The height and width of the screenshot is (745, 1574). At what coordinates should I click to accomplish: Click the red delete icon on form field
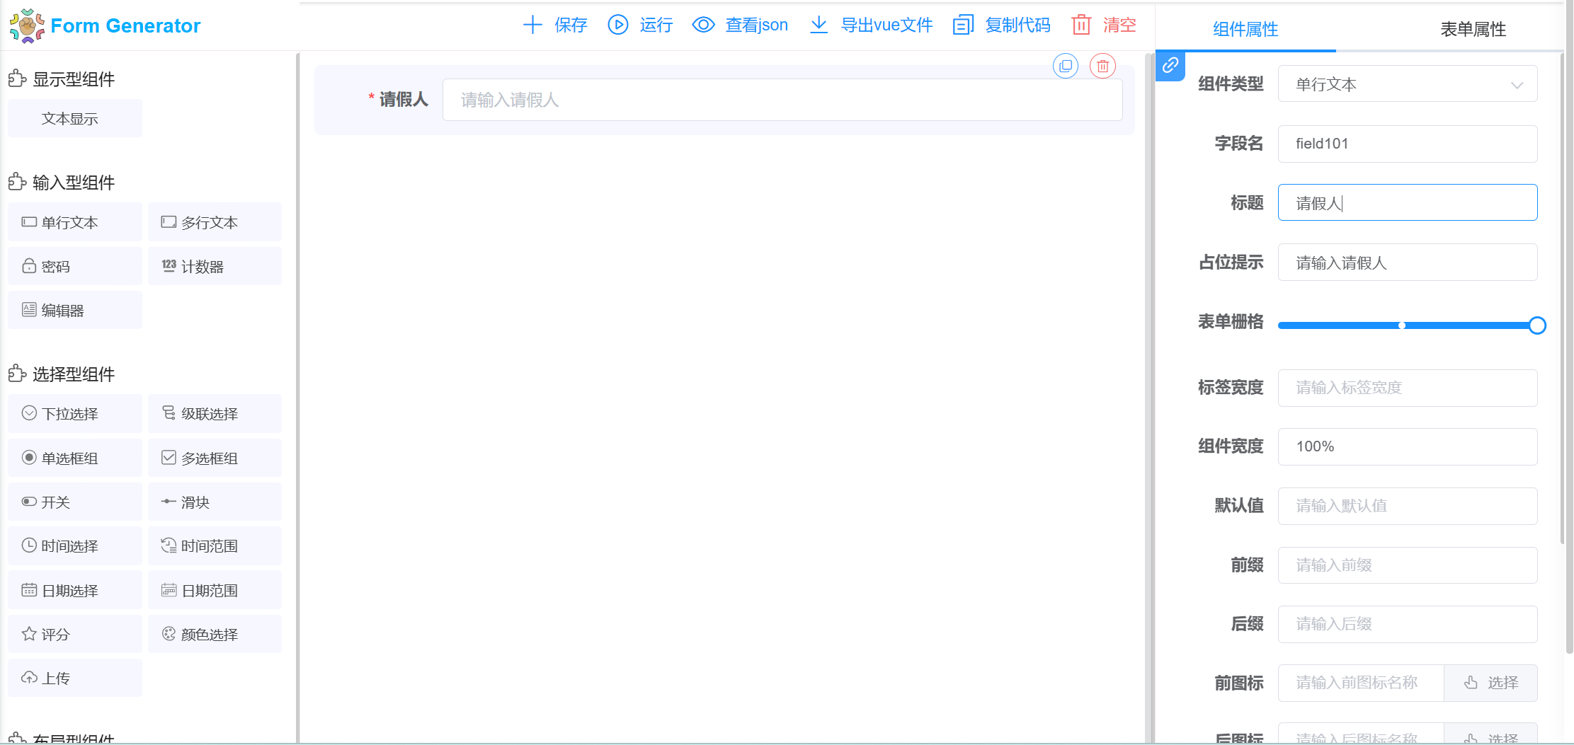pyautogui.click(x=1102, y=66)
